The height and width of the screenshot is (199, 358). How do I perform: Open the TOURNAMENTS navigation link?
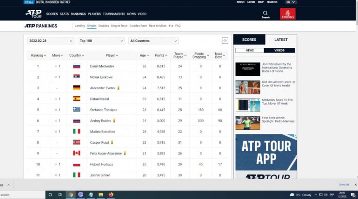(x=114, y=14)
